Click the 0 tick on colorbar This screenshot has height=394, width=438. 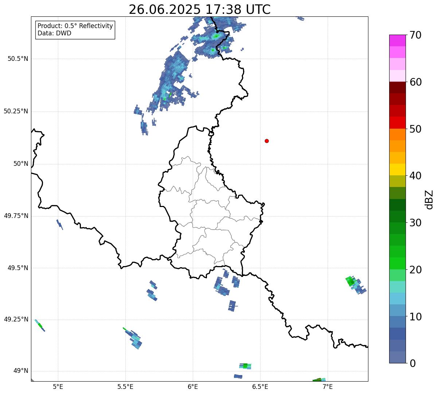(412, 363)
